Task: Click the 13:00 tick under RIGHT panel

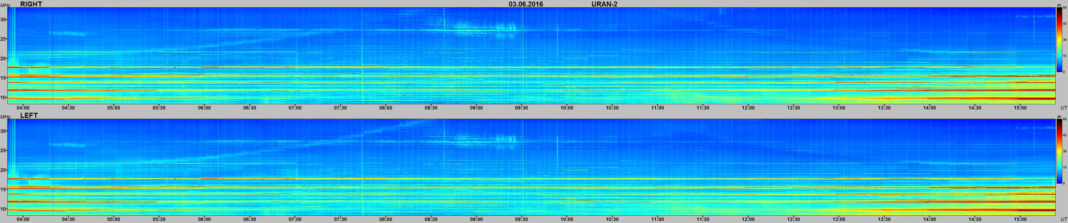Action: point(839,108)
